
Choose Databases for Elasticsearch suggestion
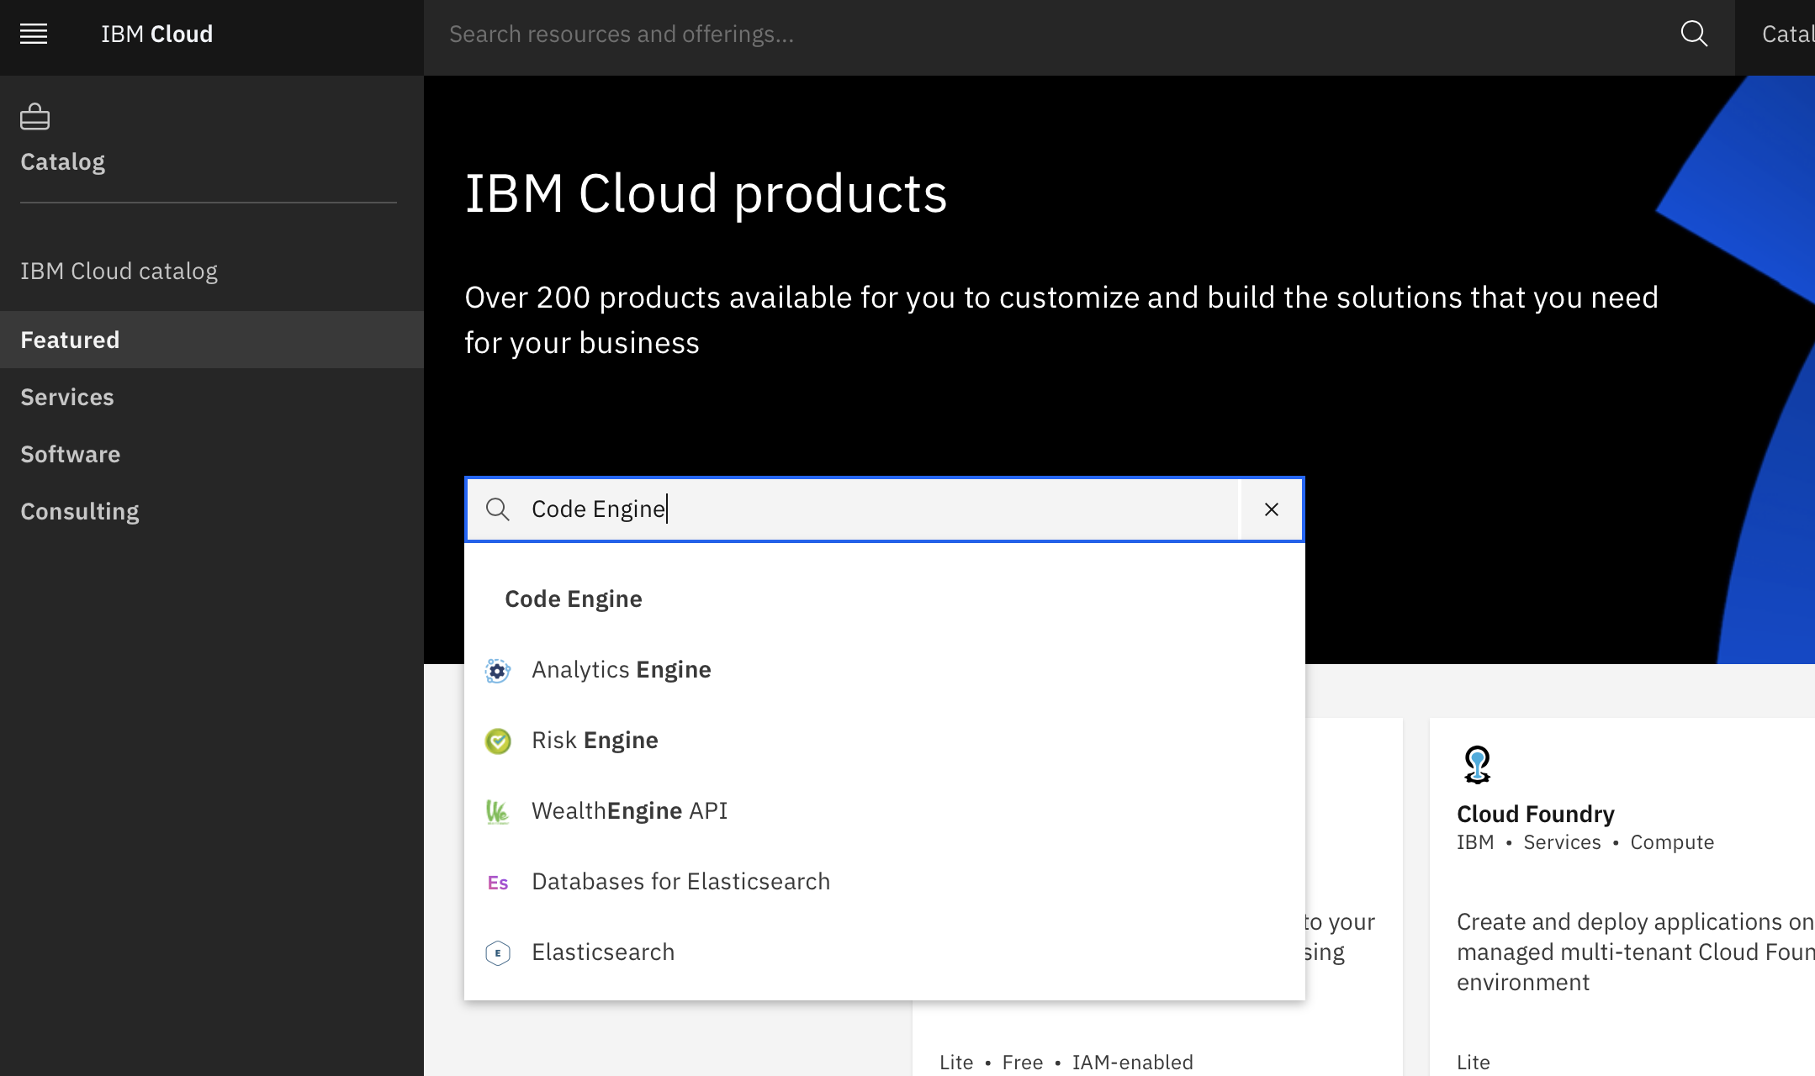tap(885, 881)
